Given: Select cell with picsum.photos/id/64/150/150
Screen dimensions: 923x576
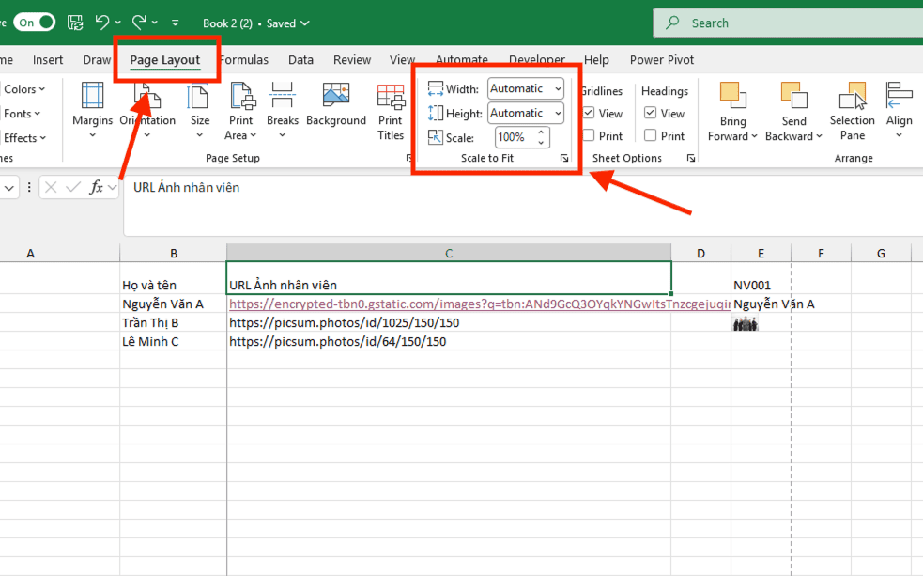Looking at the screenshot, I should 449,342.
